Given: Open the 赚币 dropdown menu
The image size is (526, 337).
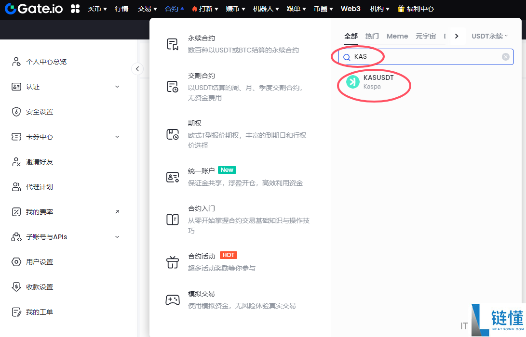Looking at the screenshot, I should tap(235, 9).
